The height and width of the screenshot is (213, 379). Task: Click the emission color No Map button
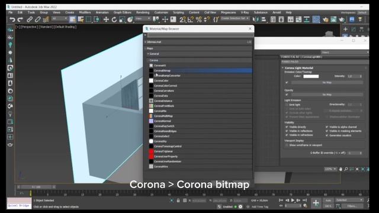click(x=327, y=83)
